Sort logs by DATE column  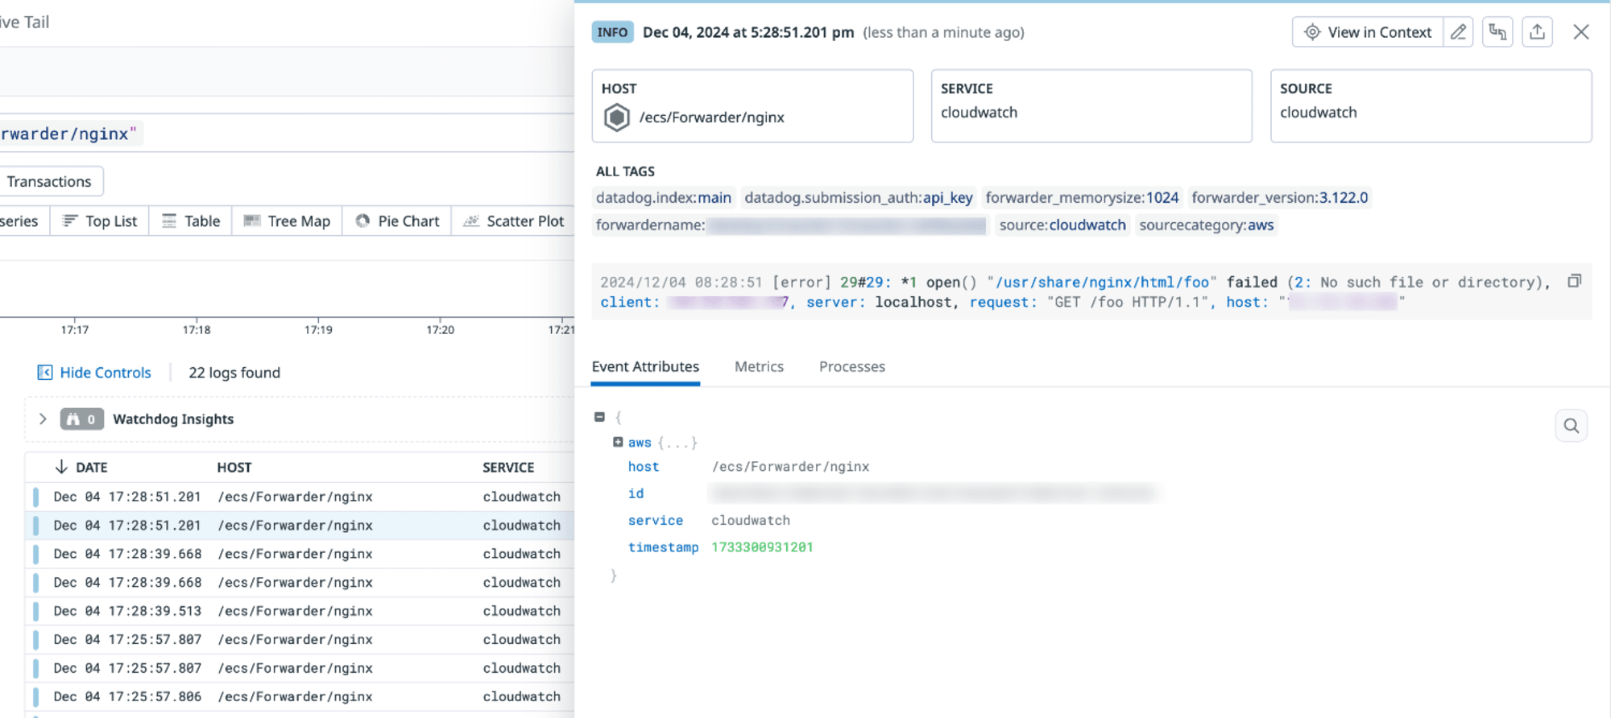(x=81, y=468)
